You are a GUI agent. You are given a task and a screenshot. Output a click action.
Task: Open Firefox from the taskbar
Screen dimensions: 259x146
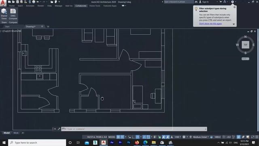(137, 142)
